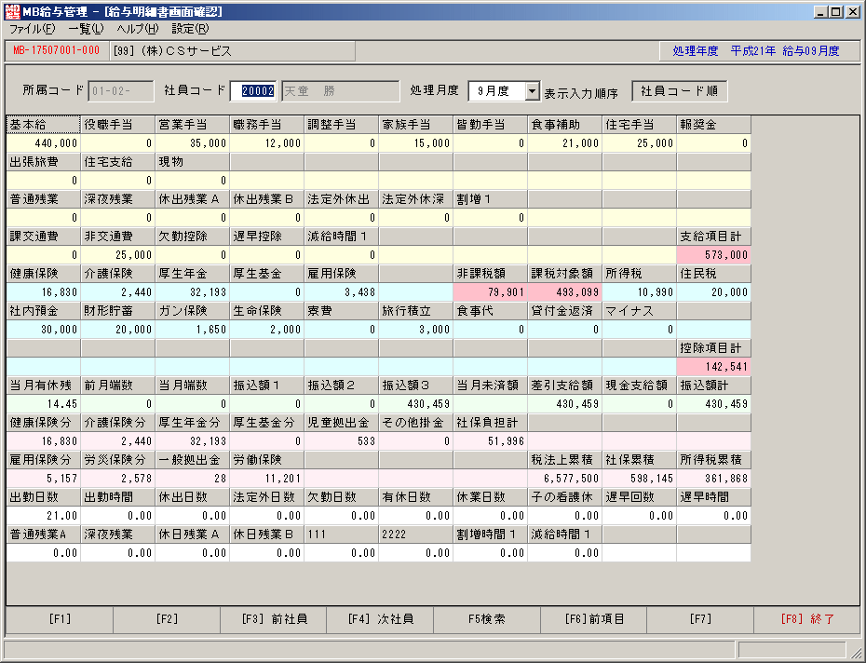Click the license code MB-17507001-000
Image resolution: width=866 pixels, height=663 pixels.
(x=56, y=51)
